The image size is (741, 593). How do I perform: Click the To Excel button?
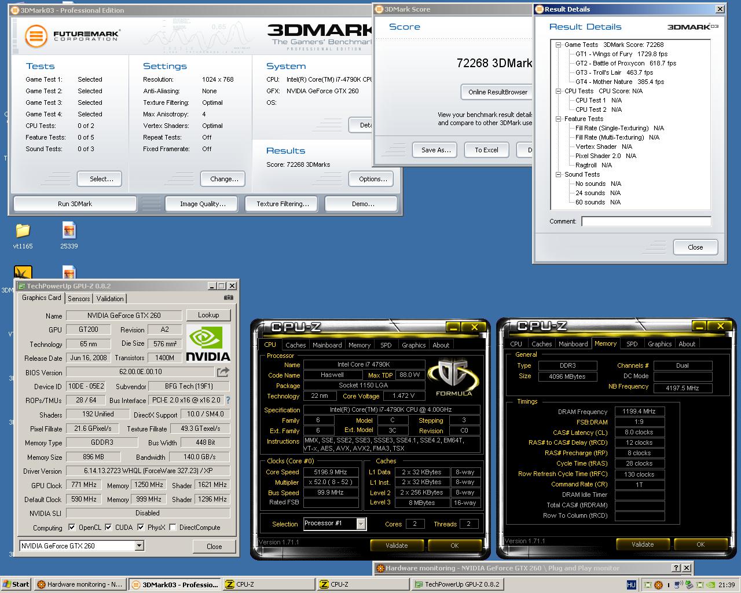pos(486,149)
